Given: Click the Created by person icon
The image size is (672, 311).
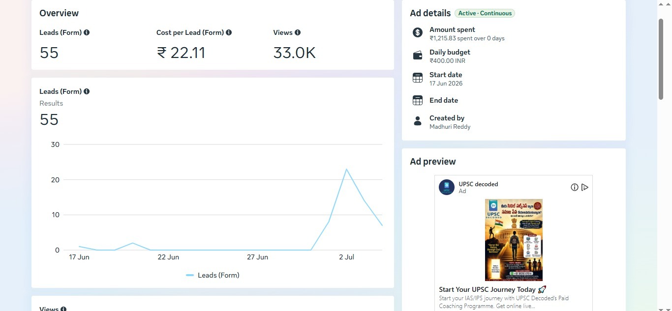Looking at the screenshot, I should tap(418, 121).
